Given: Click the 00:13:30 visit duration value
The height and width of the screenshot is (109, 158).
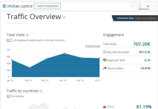Looking at the screenshot, I should coord(144,52).
